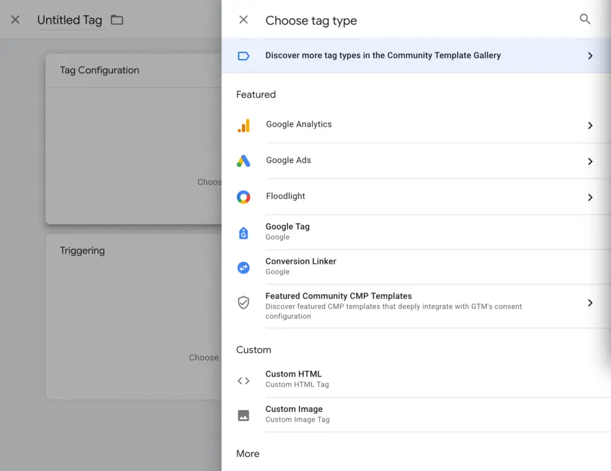Click the Google Ads logo icon
This screenshot has width=611, height=471.
pos(243,161)
